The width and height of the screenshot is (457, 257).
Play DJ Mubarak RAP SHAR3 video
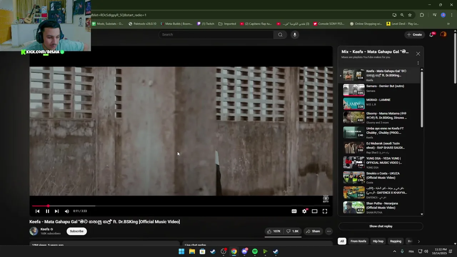point(380,148)
